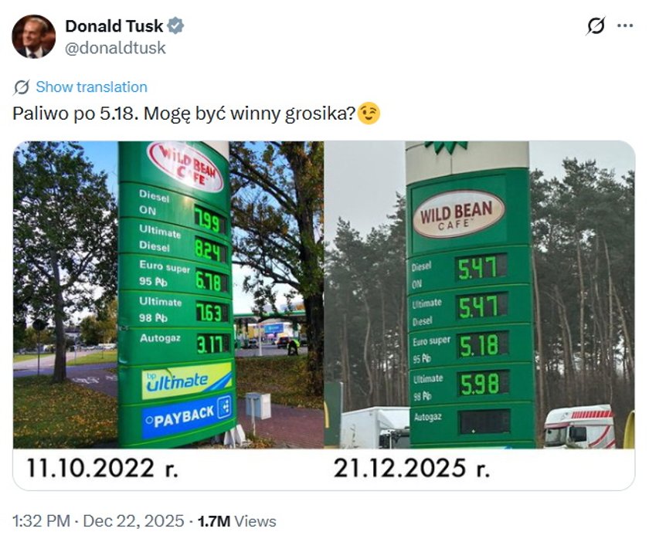Open the right 2025 fuel price photo
The image size is (649, 542).
click(479, 293)
